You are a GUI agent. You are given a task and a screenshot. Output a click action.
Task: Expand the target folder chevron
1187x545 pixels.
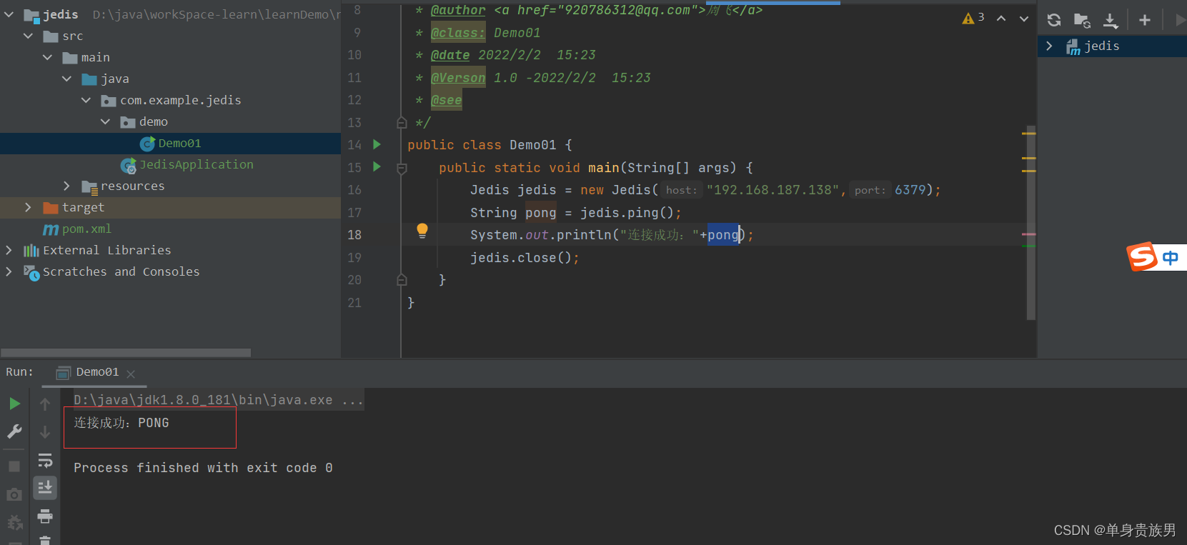pos(29,207)
